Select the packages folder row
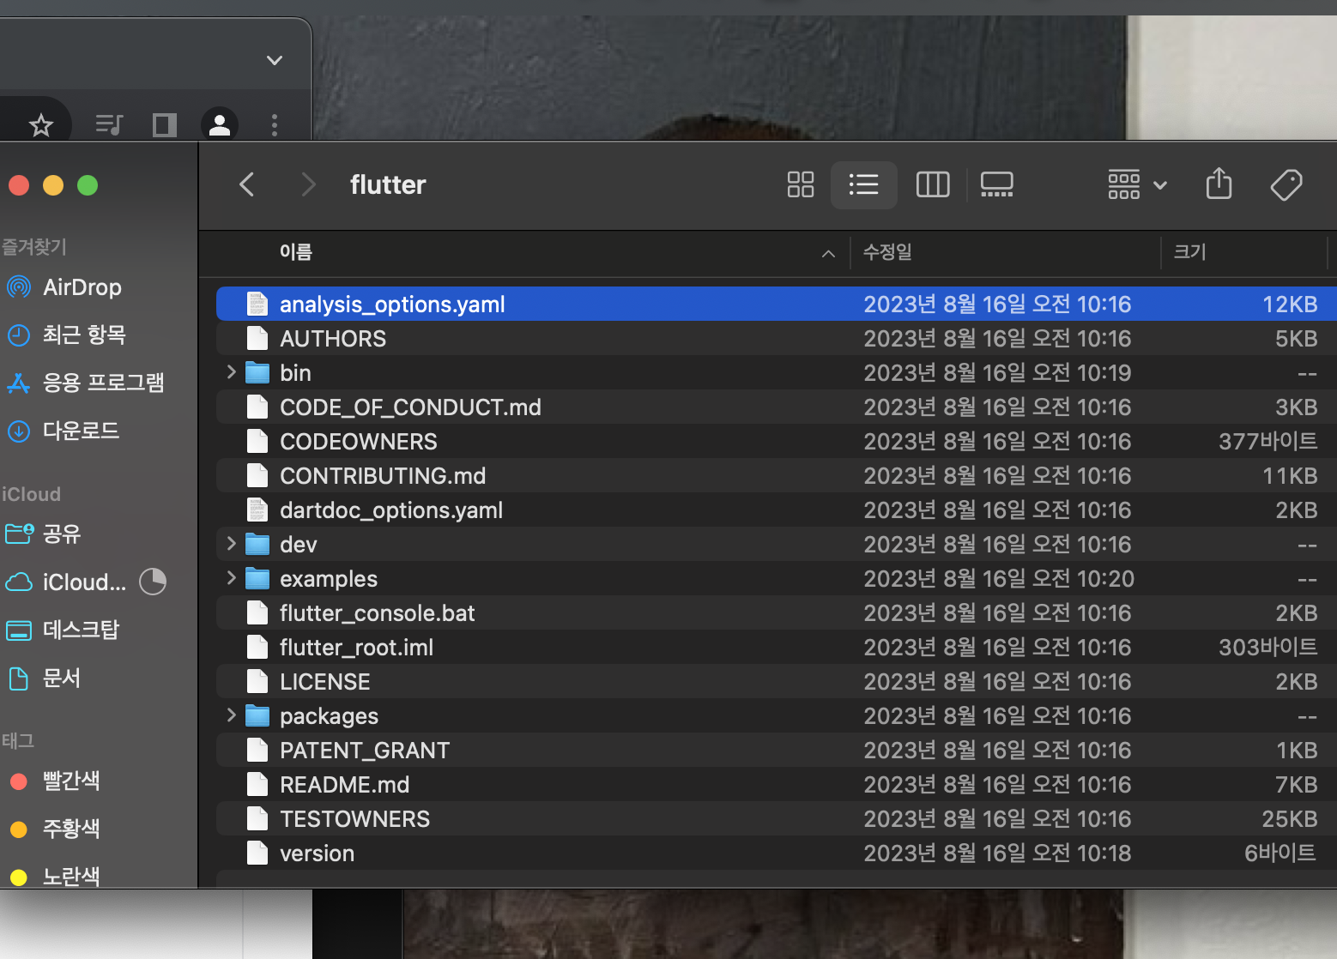 (776, 715)
